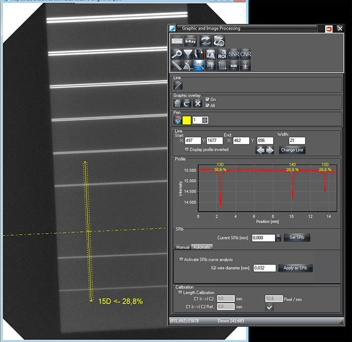Click the C1 to C2 length field
Screen dimensions: 352x342
point(226,299)
